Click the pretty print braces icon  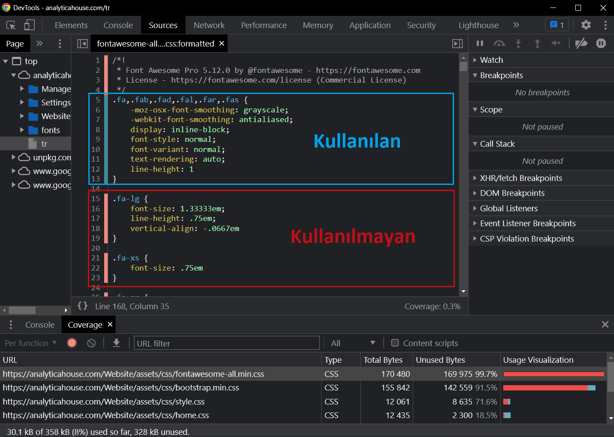coord(83,306)
